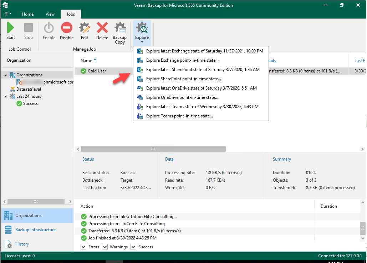Click Exchange latest state icon in menu

click(140, 51)
